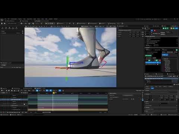Image resolution: width=179 pixels, height=134 pixels.
Task: Click the yellow playhead marker on the timeline ruler
Action: pyautogui.click(x=54, y=93)
